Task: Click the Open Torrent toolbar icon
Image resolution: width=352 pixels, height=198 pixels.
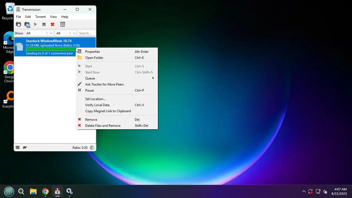Action: [18, 24]
